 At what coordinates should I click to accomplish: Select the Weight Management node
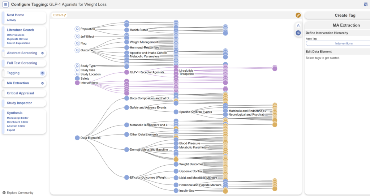[127, 42]
